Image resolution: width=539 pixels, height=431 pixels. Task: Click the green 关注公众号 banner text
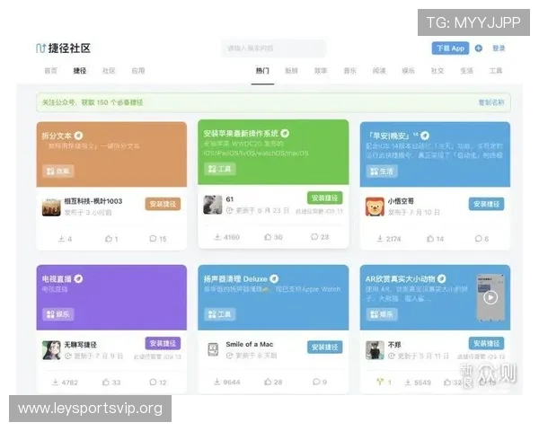(x=93, y=102)
